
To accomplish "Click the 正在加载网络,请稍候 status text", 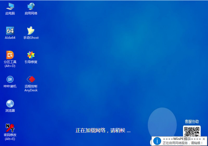I will tap(103, 130).
